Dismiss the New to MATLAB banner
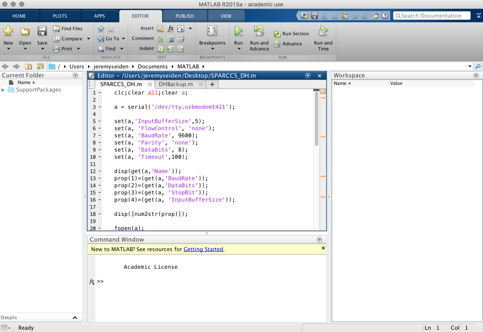 tap(323, 248)
